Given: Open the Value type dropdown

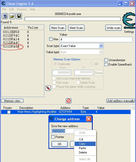Looking at the screenshot, I should [101, 52].
